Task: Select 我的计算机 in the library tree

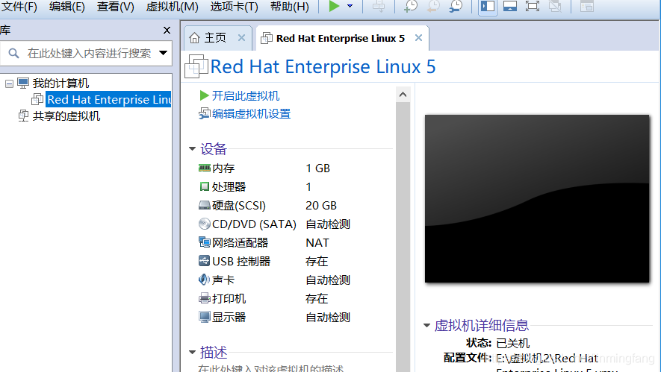Action: pyautogui.click(x=60, y=83)
